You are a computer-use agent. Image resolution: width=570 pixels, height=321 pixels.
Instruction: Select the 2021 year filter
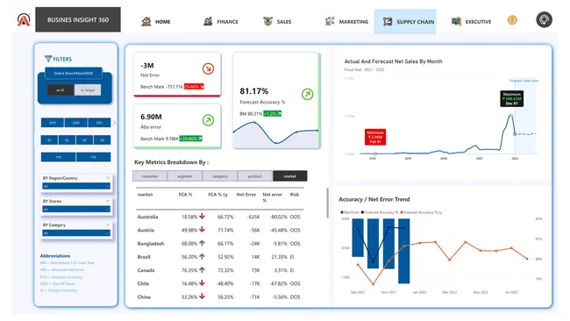tap(99, 123)
